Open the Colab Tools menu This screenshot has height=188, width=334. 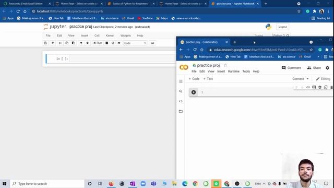coord(246,71)
